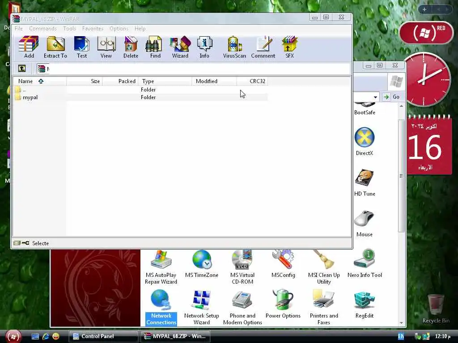
Task: Open the Favorites menu
Action: 93,29
